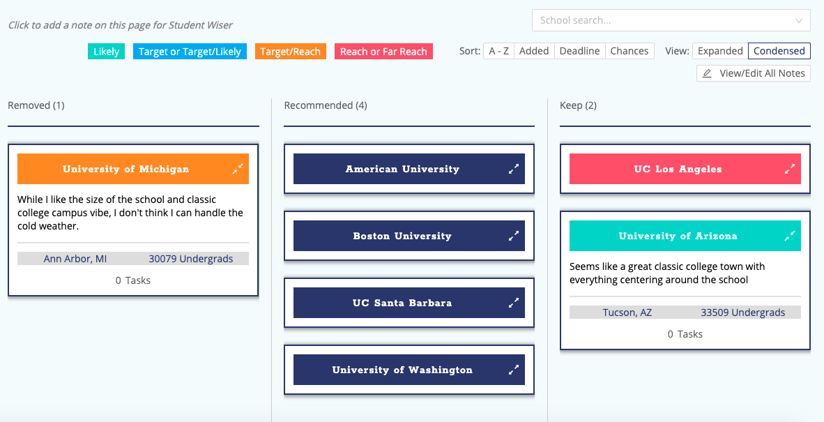Click the Removed (1) column heading
The width and height of the screenshot is (824, 422).
(x=36, y=105)
